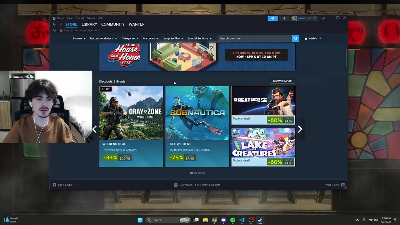Open the notifications bell
This screenshot has width=400, height=225.
pos(284,18)
